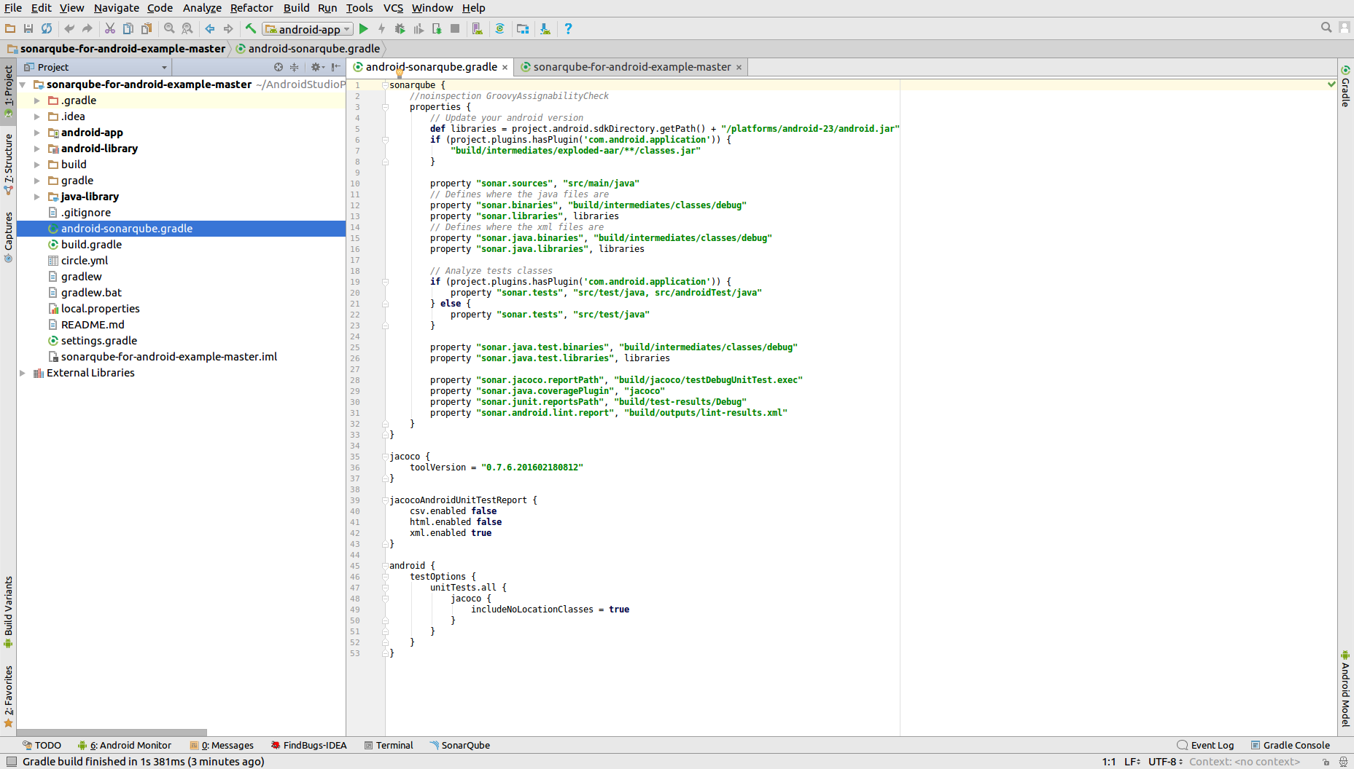Click the Stop square icon
Screen dimensions: 1354x769
point(455,28)
